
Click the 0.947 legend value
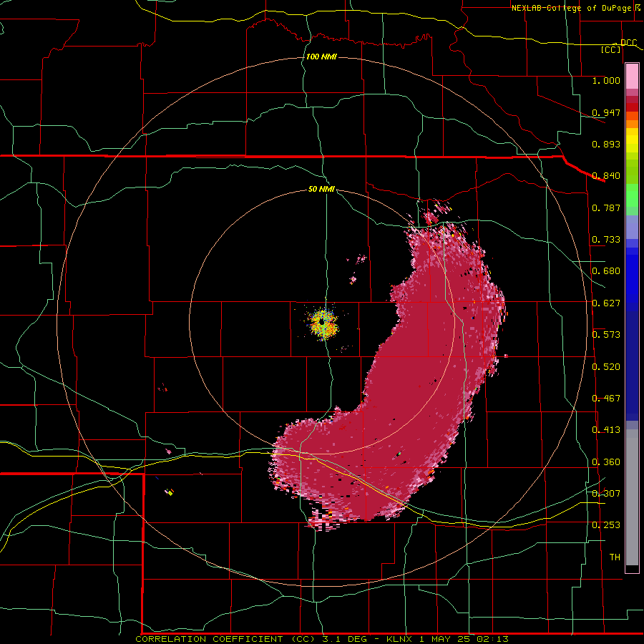click(606, 112)
